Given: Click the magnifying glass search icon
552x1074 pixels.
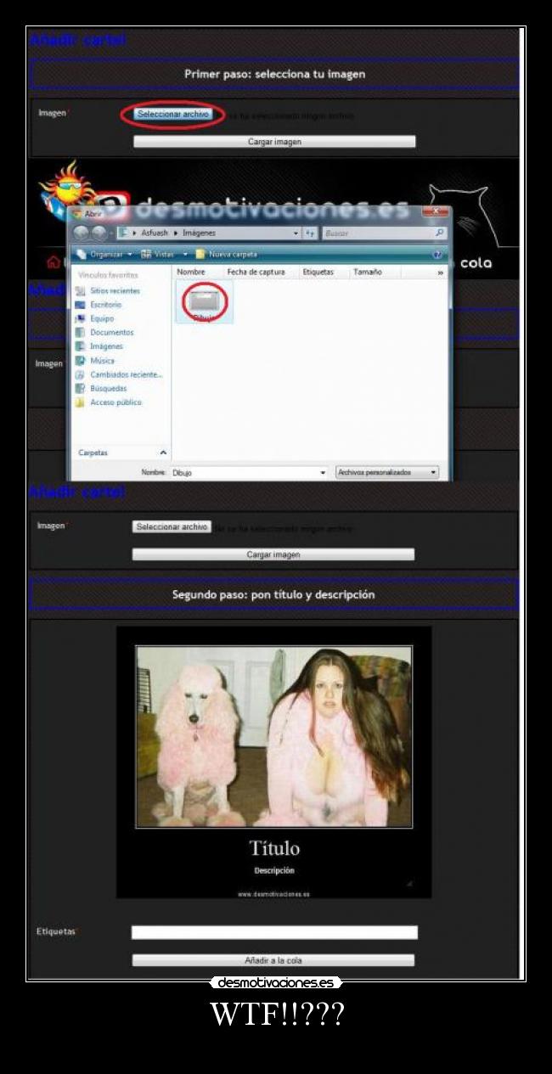Looking at the screenshot, I should coord(440,233).
